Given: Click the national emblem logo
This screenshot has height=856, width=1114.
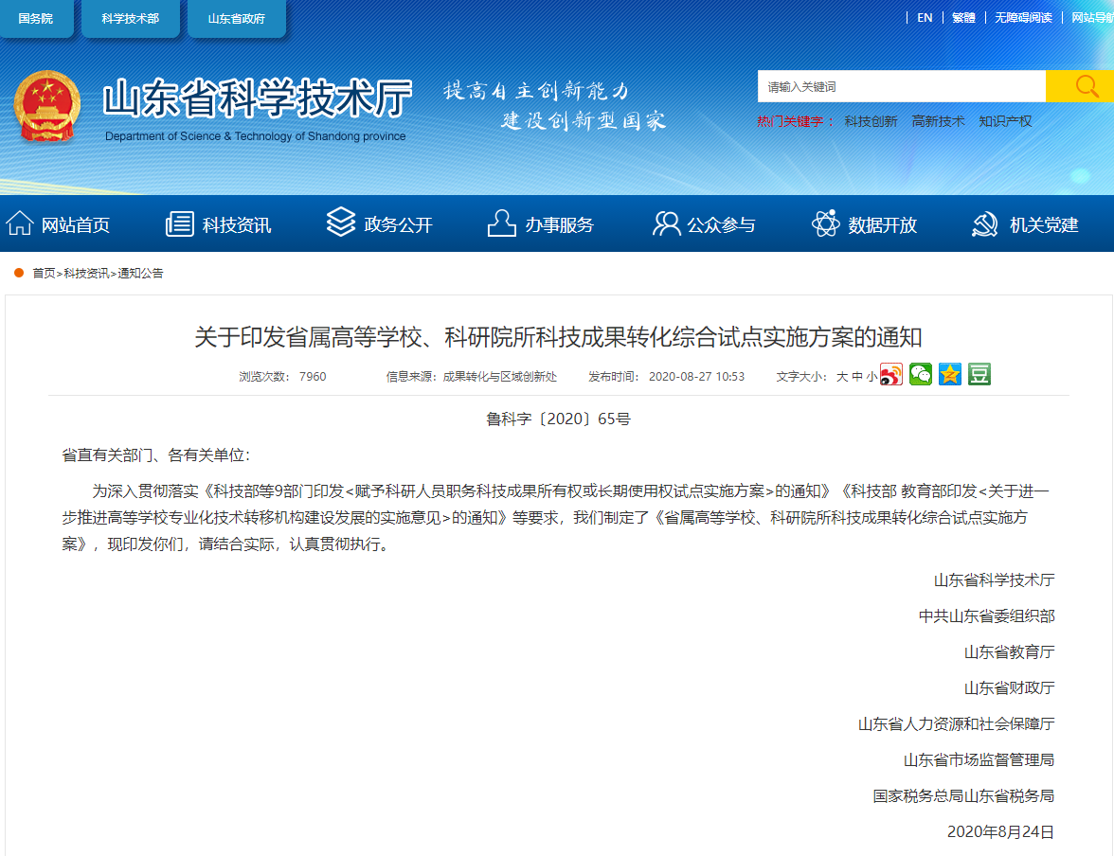Looking at the screenshot, I should 47,107.
